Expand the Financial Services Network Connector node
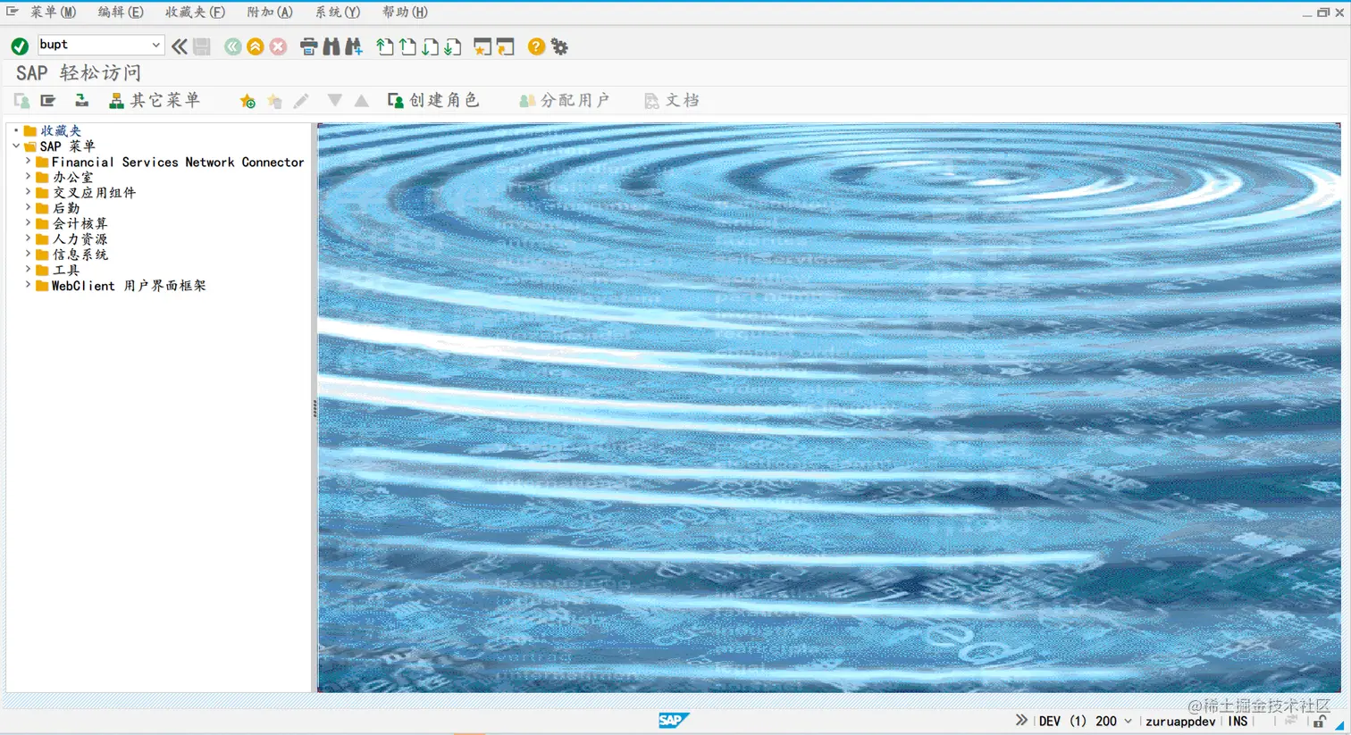Image resolution: width=1351 pixels, height=735 pixels. click(x=29, y=162)
